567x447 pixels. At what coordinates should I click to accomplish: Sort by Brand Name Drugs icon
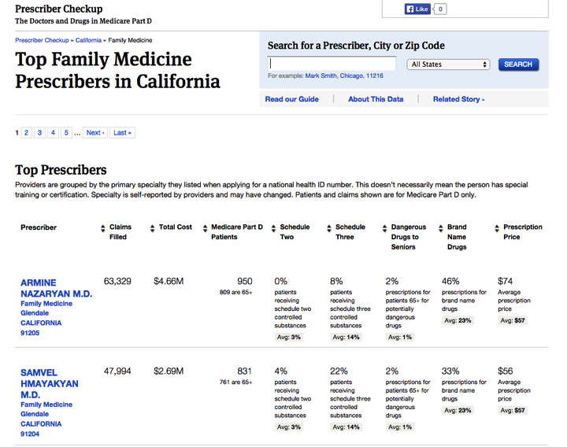(441, 228)
